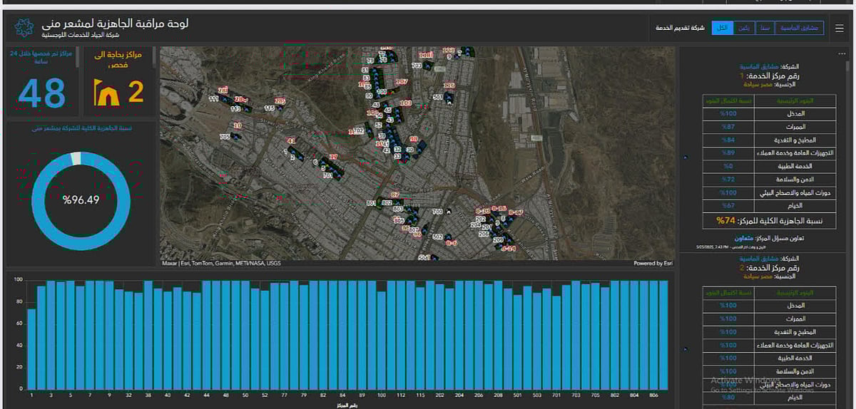Select the 'سنا' company filter option
The image size is (856, 409).
(x=765, y=28)
